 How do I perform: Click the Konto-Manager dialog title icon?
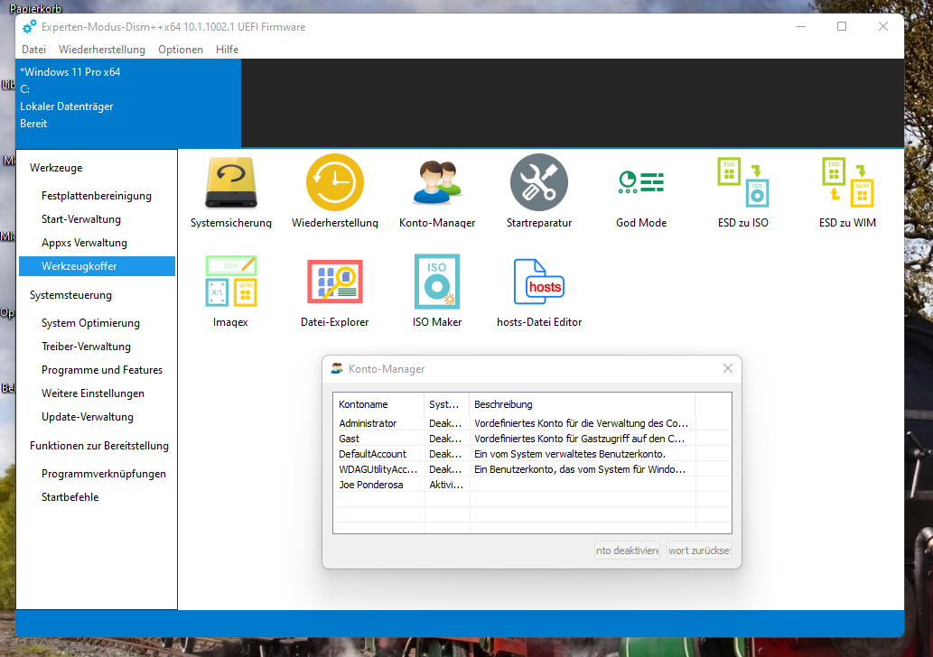click(x=337, y=368)
